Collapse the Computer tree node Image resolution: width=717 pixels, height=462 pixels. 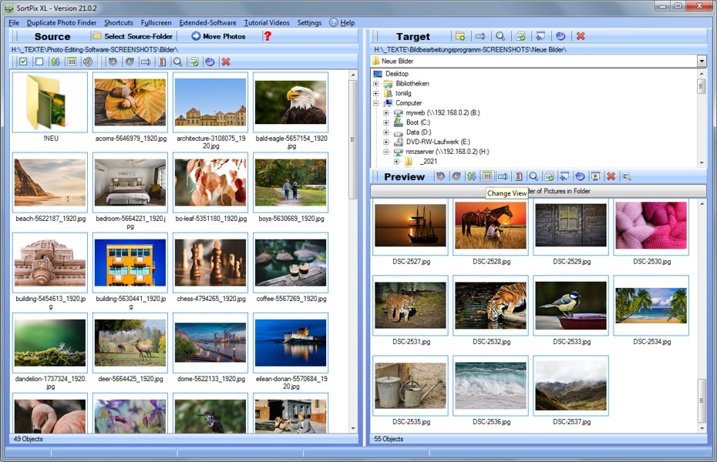pyautogui.click(x=376, y=103)
